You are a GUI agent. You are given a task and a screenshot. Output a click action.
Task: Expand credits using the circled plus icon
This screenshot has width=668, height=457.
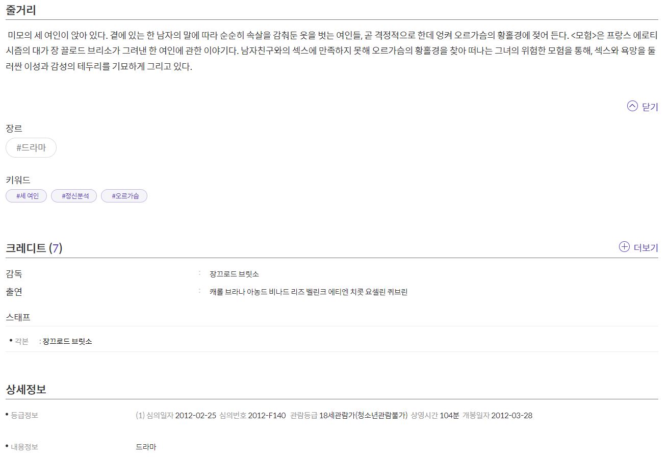[624, 247]
